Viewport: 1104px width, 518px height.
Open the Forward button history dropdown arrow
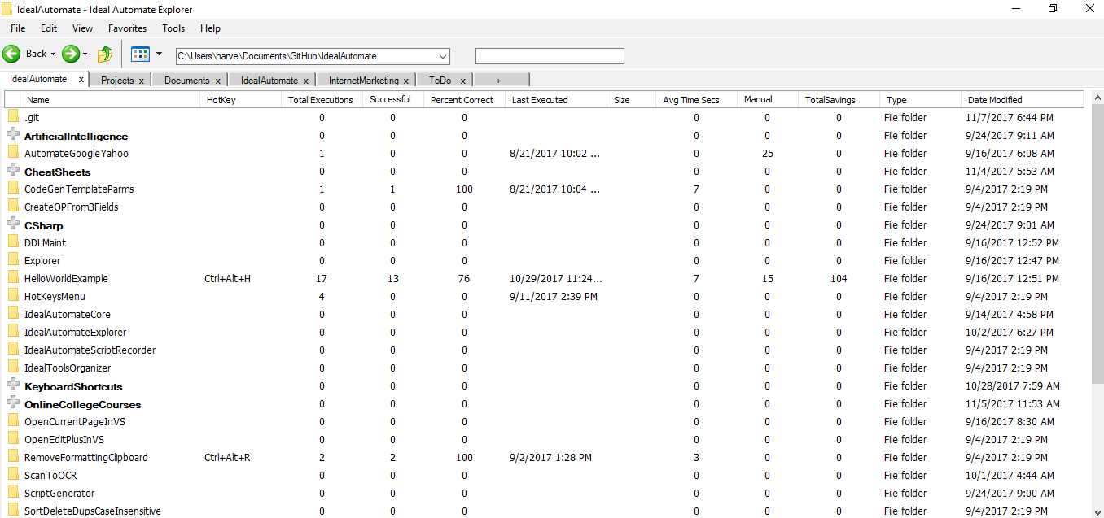pyautogui.click(x=85, y=54)
